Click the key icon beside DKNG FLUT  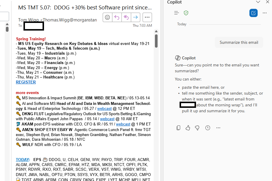click(x=18, y=114)
